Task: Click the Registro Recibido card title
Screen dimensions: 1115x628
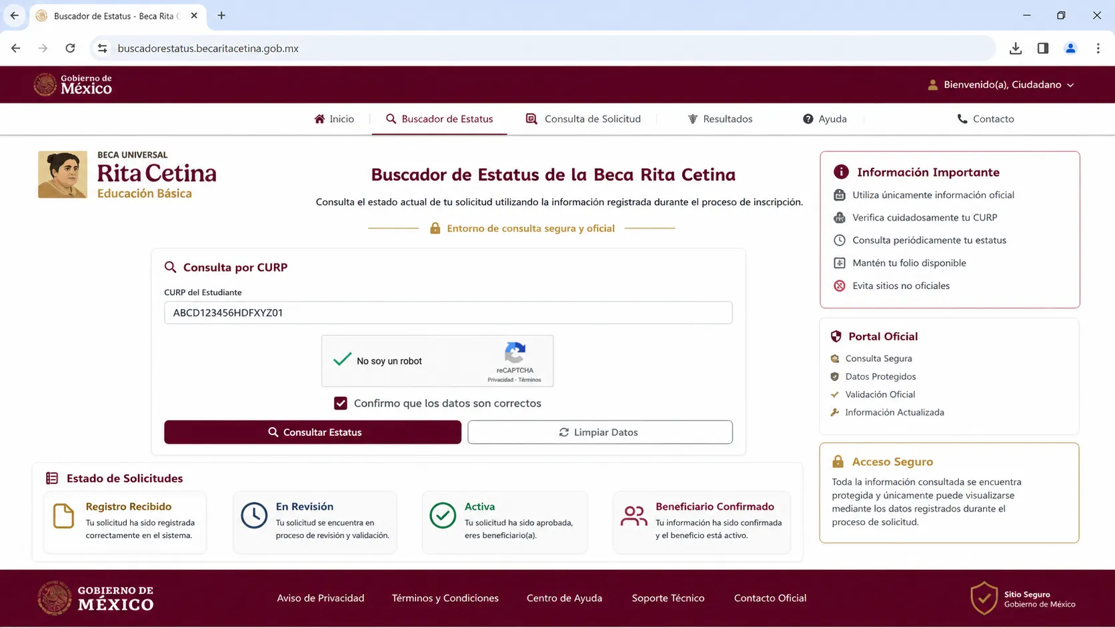Action: click(x=129, y=507)
